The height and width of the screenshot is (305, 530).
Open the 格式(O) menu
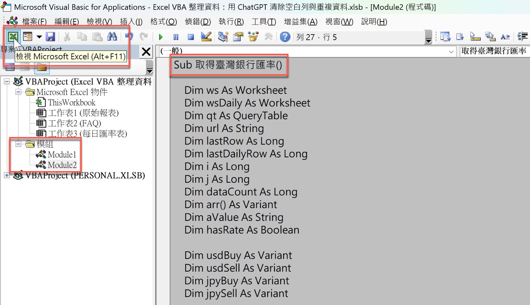pos(164,22)
